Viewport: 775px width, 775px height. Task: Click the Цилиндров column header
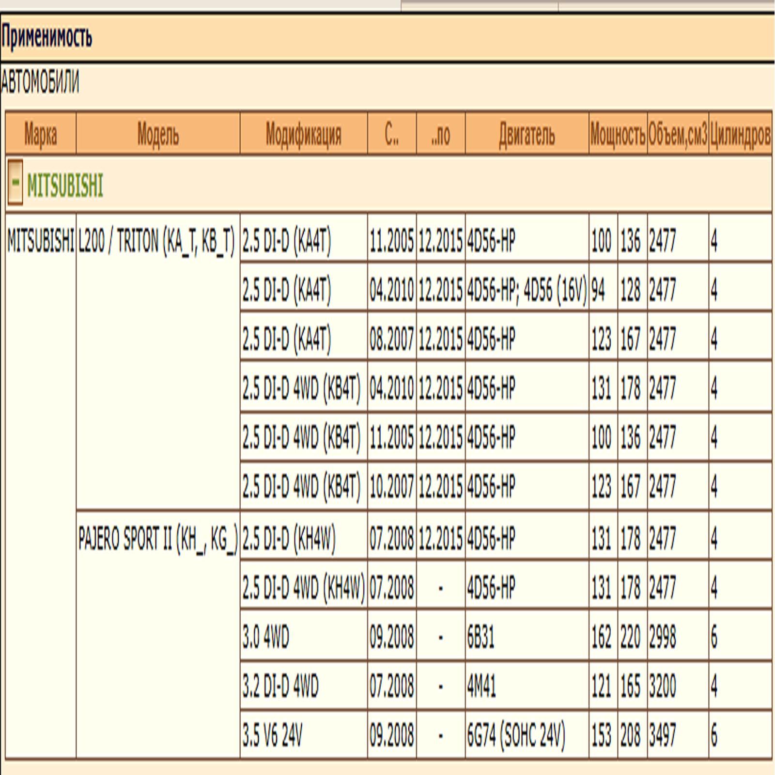coord(740,134)
